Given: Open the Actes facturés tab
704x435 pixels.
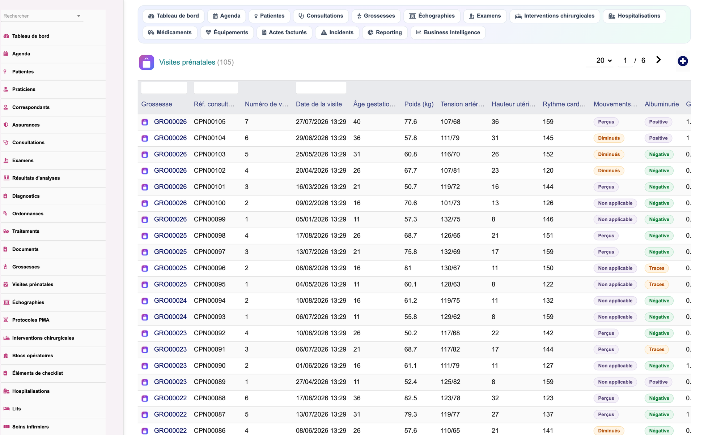Looking at the screenshot, I should pos(284,33).
